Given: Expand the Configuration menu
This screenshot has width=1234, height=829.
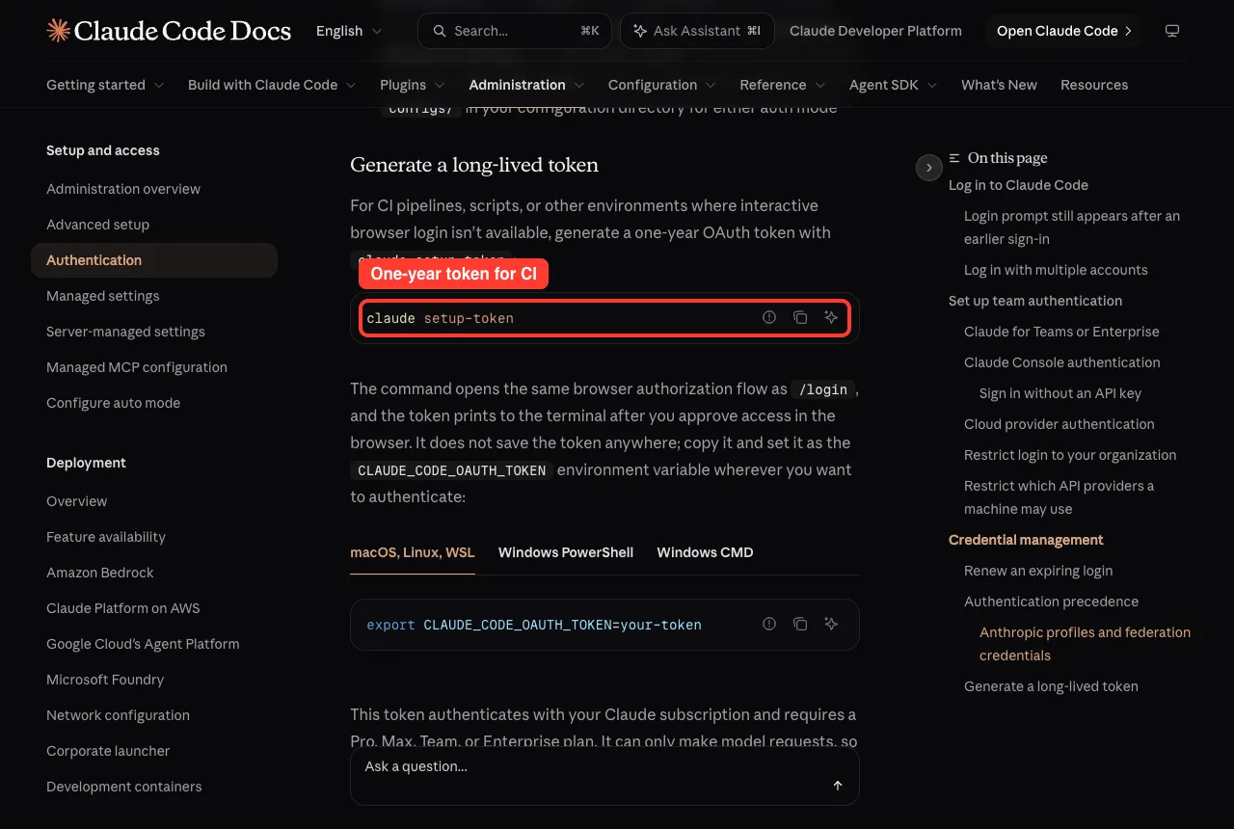Looking at the screenshot, I should coord(662,85).
